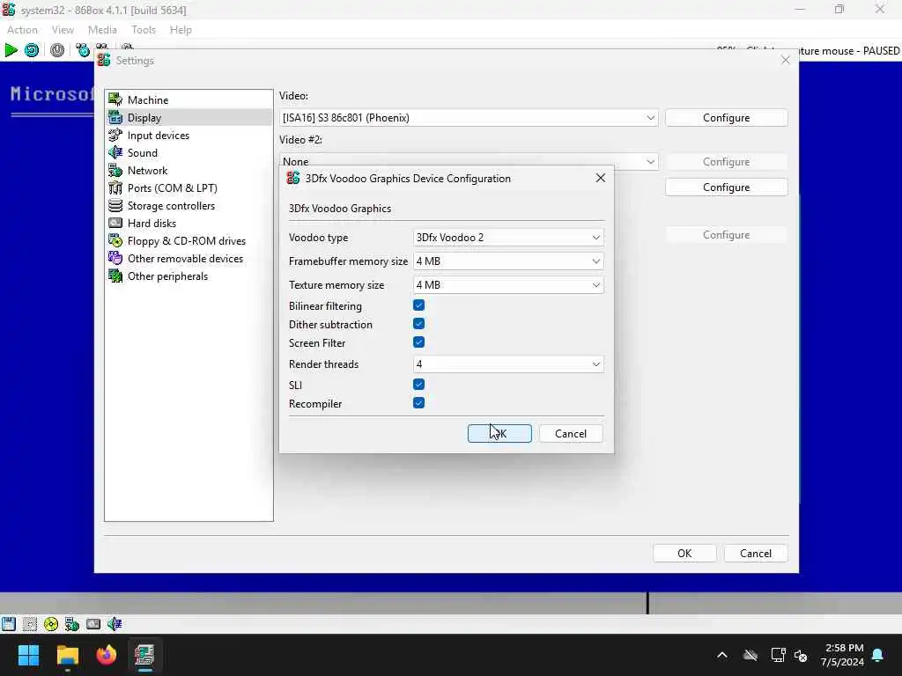902x676 pixels.
Task: Click the '3Dfx Voodoo Graphics' group label
Action: [x=340, y=208]
